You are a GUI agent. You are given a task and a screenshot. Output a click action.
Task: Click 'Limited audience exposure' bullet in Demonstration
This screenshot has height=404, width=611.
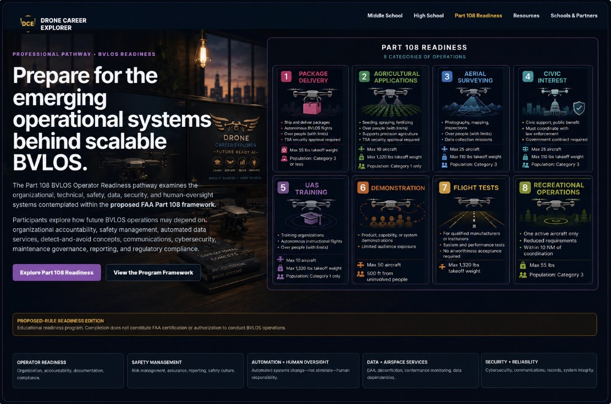(x=388, y=246)
